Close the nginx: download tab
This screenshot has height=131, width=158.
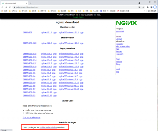click(27, 3)
